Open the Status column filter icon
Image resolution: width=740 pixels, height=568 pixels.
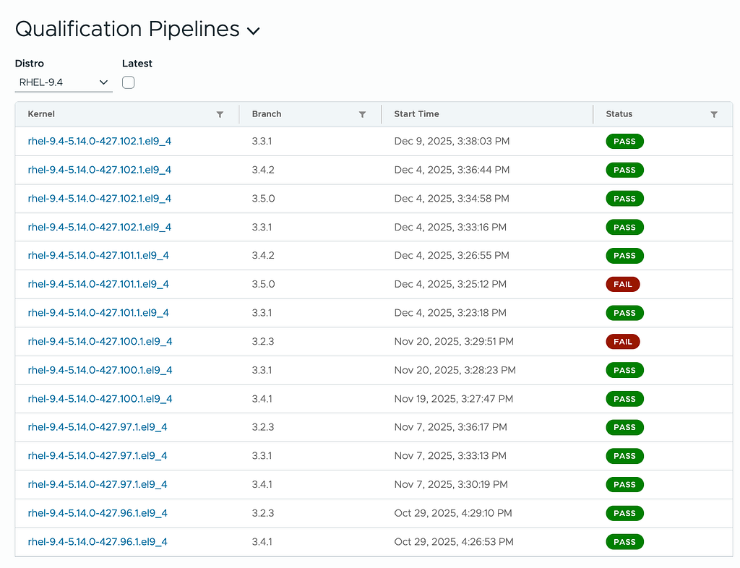(714, 115)
